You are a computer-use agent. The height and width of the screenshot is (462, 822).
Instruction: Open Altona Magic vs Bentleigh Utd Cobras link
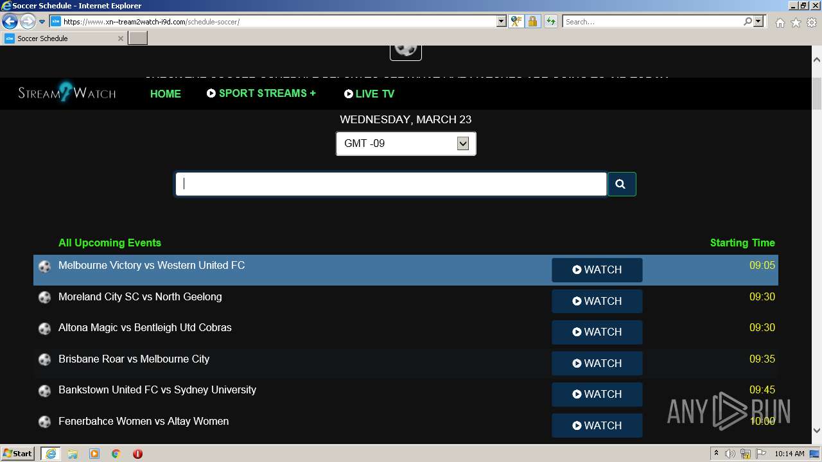point(145,327)
